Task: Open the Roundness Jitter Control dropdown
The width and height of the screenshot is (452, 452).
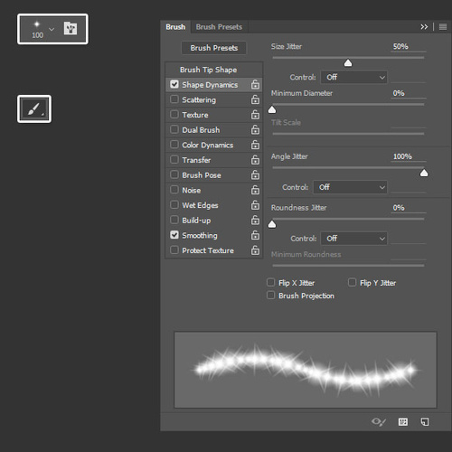Action: pyautogui.click(x=353, y=239)
